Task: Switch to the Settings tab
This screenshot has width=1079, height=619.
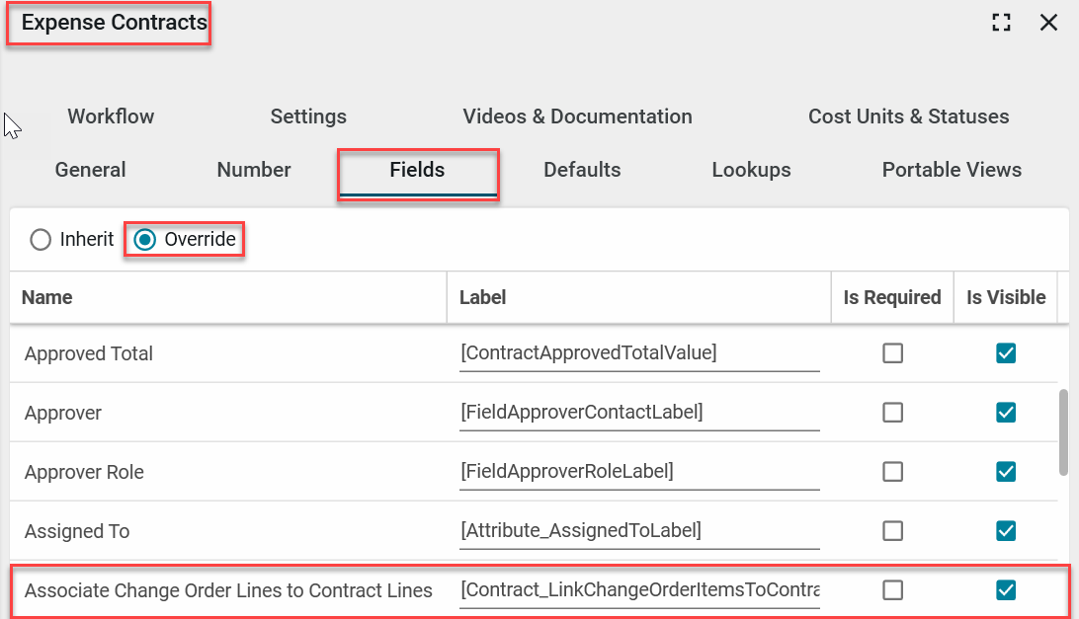Action: (308, 116)
